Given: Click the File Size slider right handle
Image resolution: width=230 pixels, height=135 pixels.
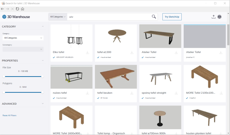Looking at the screenshot, I should tap(43, 77).
